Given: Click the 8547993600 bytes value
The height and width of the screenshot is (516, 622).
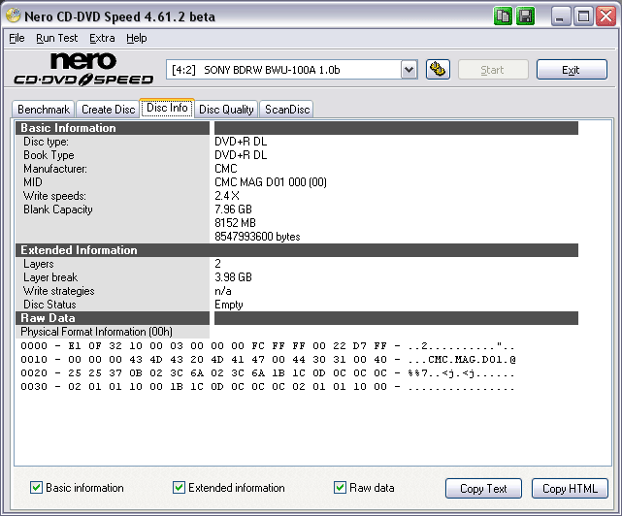Looking at the screenshot, I should click(257, 237).
